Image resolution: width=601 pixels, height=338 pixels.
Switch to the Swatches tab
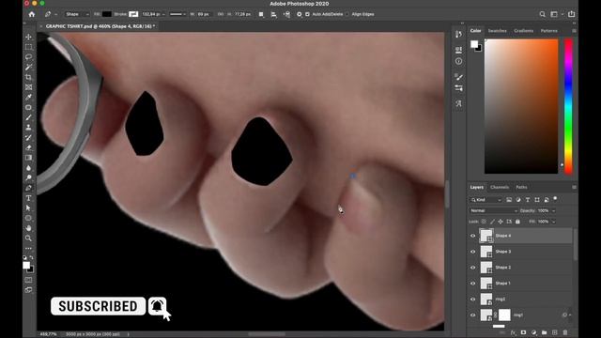tap(497, 31)
